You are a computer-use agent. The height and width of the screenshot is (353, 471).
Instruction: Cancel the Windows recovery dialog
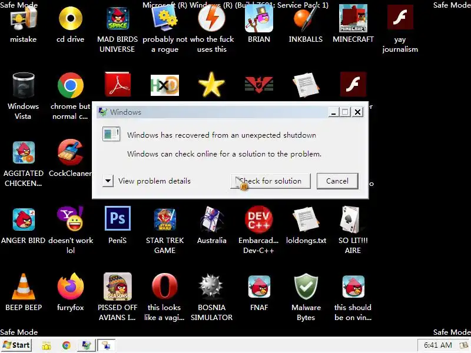337,181
